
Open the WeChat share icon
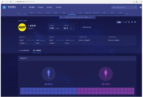[x=135, y=22]
